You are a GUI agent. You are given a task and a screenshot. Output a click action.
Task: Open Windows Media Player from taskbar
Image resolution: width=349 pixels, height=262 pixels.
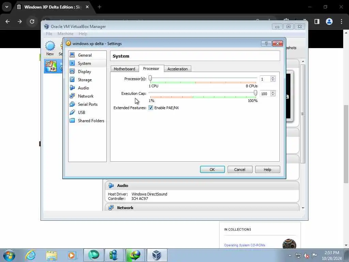tap(72, 255)
